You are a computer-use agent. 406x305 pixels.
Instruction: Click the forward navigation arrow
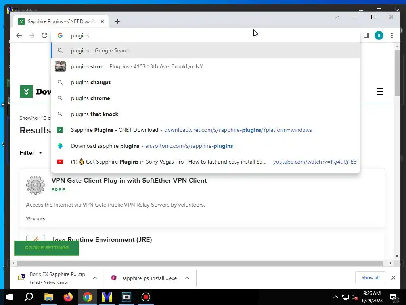click(x=32, y=35)
